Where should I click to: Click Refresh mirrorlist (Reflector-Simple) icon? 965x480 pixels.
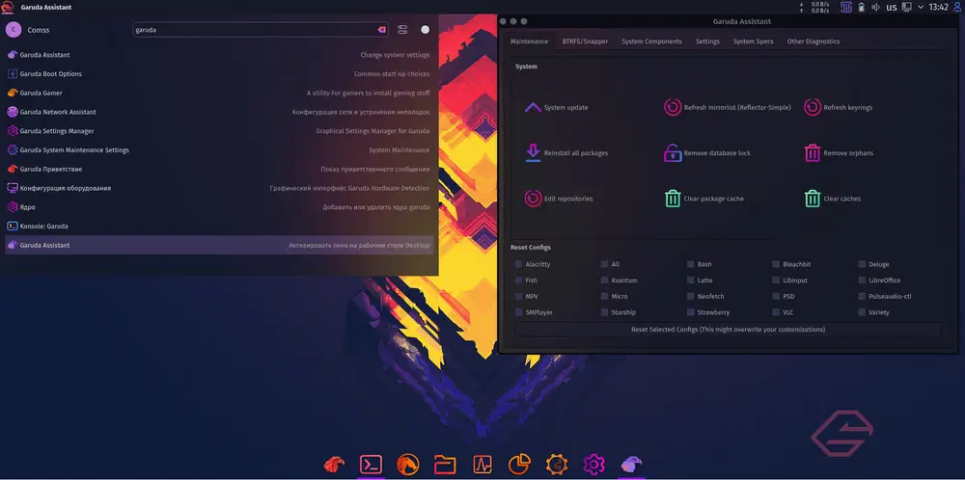click(x=673, y=108)
